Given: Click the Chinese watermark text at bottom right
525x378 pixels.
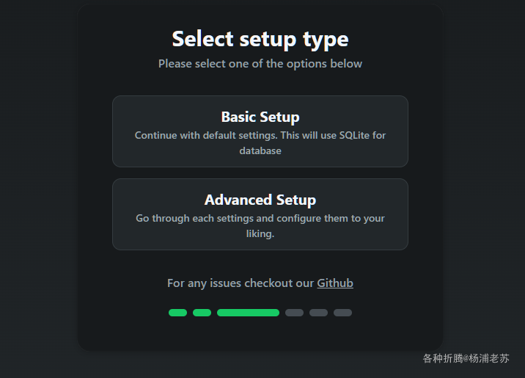Looking at the screenshot, I should pyautogui.click(x=466, y=359).
